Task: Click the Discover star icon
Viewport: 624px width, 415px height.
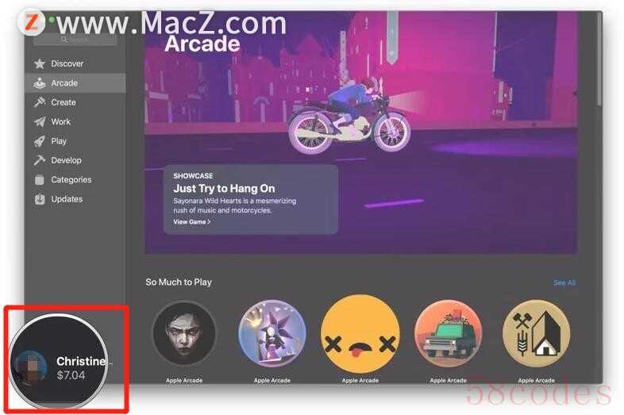Action: (40, 63)
